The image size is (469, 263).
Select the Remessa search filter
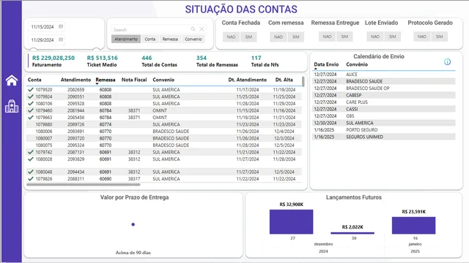click(x=170, y=39)
